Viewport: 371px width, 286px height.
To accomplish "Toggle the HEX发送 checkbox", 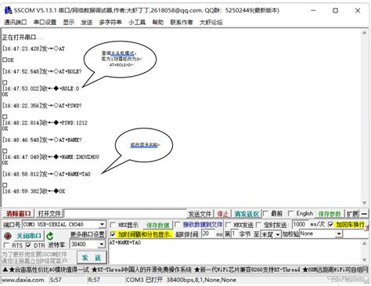I will 228,225.
